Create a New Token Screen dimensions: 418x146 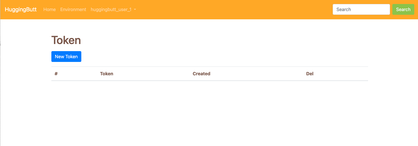tap(66, 57)
